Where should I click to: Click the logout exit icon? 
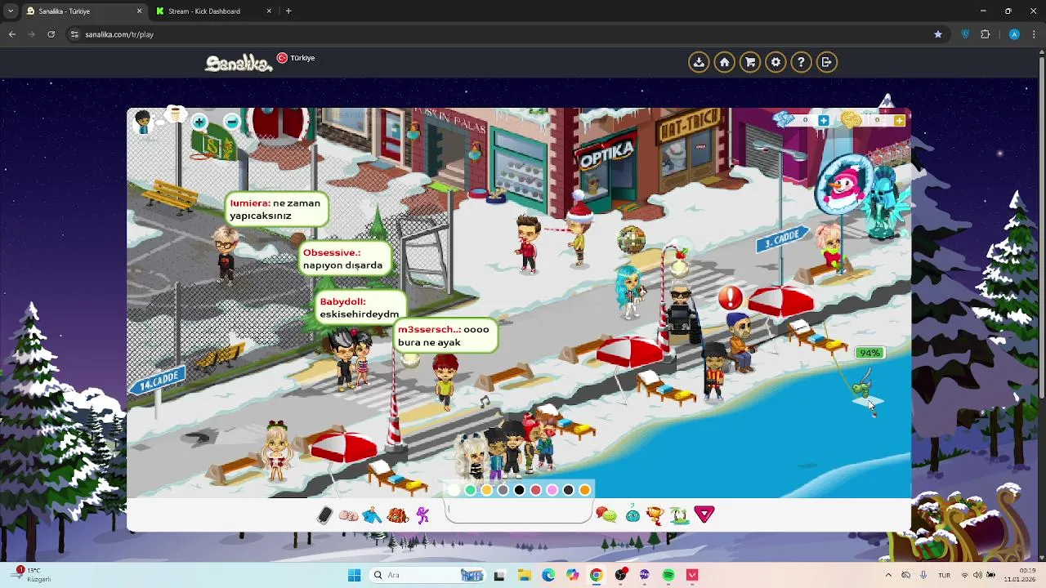pyautogui.click(x=827, y=62)
